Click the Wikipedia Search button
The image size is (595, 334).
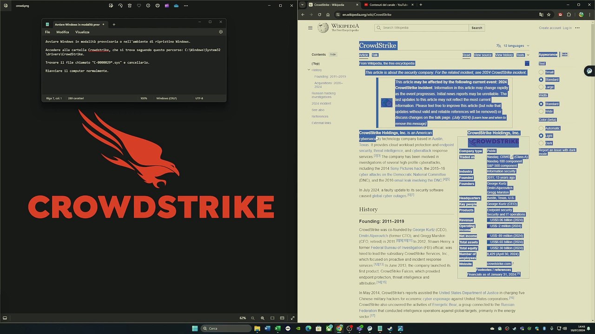(x=477, y=28)
